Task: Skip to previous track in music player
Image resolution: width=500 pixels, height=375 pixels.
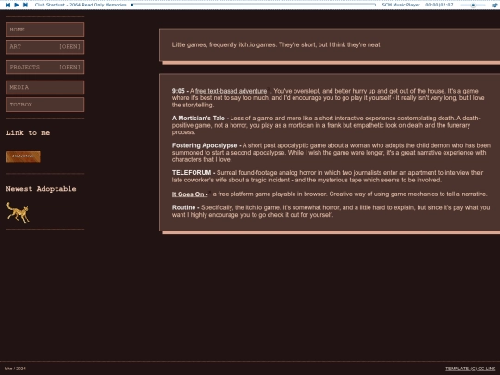Action: (8, 5)
